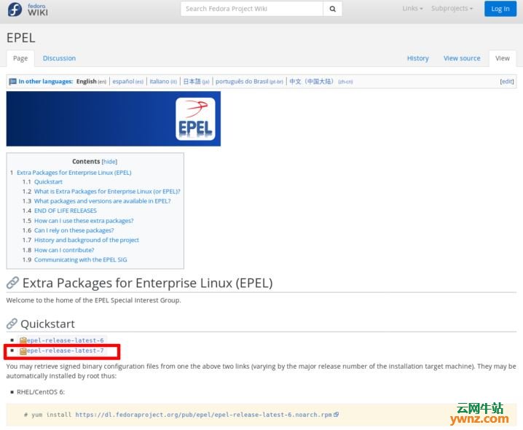Select the View tab
Image resolution: width=523 pixels, height=430 pixels.
click(x=503, y=58)
